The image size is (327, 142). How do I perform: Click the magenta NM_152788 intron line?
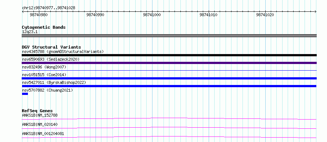click(169, 118)
